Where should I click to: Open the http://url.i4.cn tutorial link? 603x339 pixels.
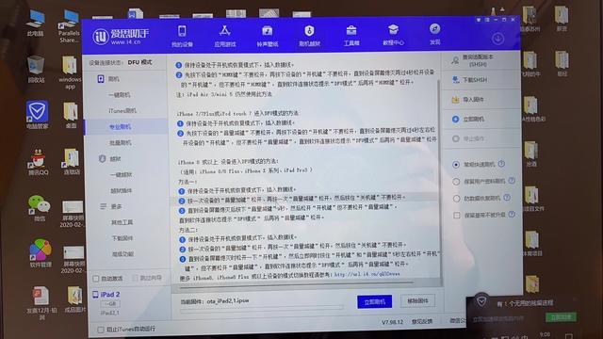pos(367,274)
